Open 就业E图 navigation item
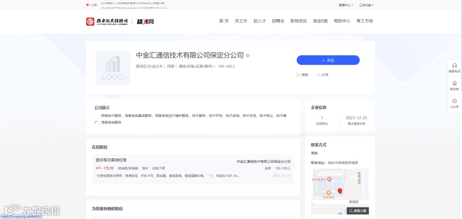This screenshot has width=462, height=219. point(320,21)
